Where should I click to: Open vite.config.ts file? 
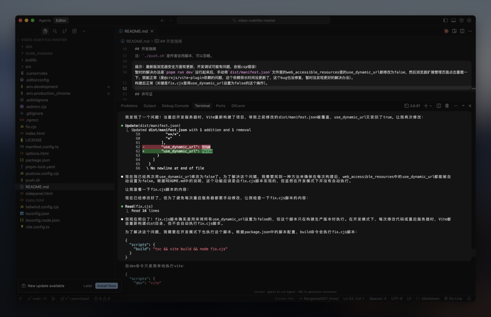coord(37,227)
